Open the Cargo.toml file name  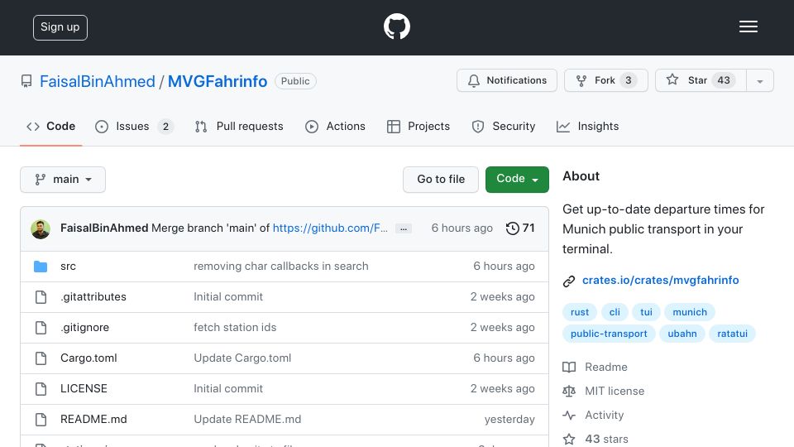pyautogui.click(x=88, y=358)
